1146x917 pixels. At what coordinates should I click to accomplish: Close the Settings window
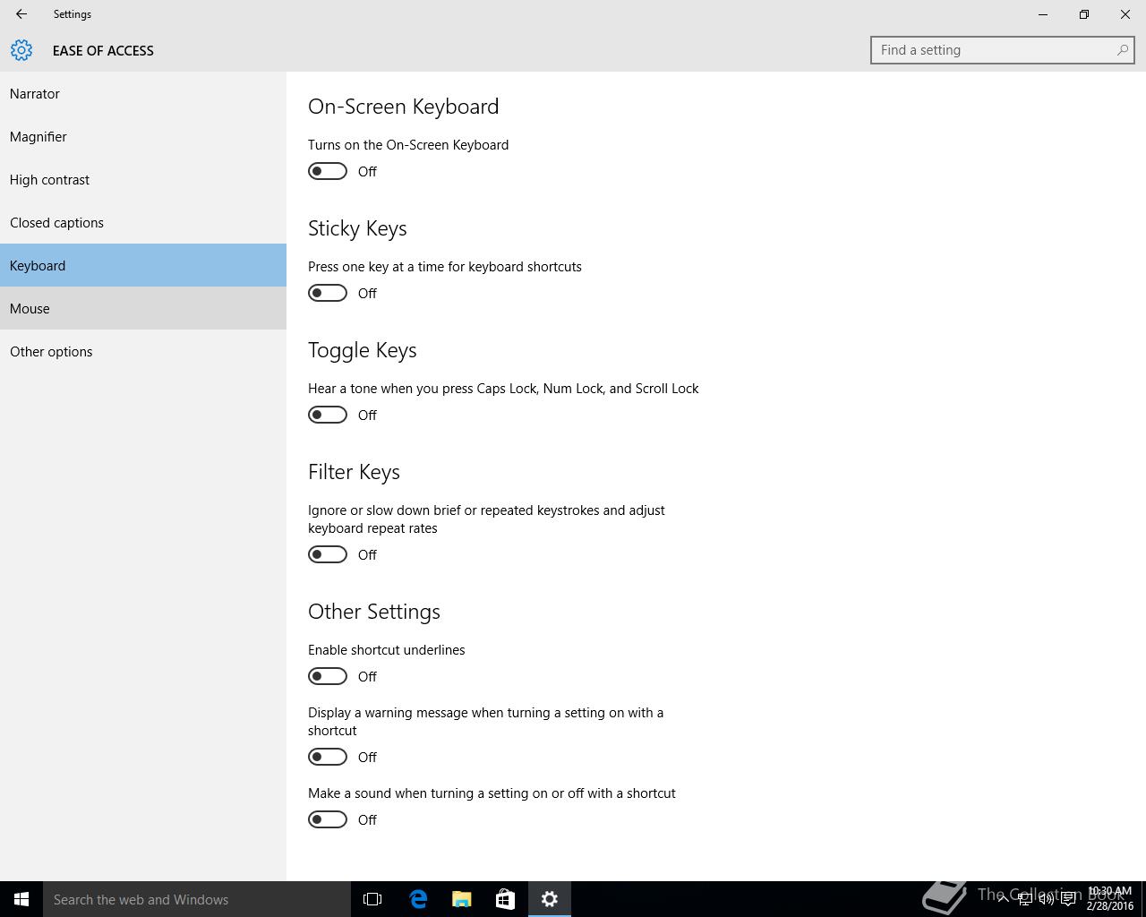[1125, 14]
